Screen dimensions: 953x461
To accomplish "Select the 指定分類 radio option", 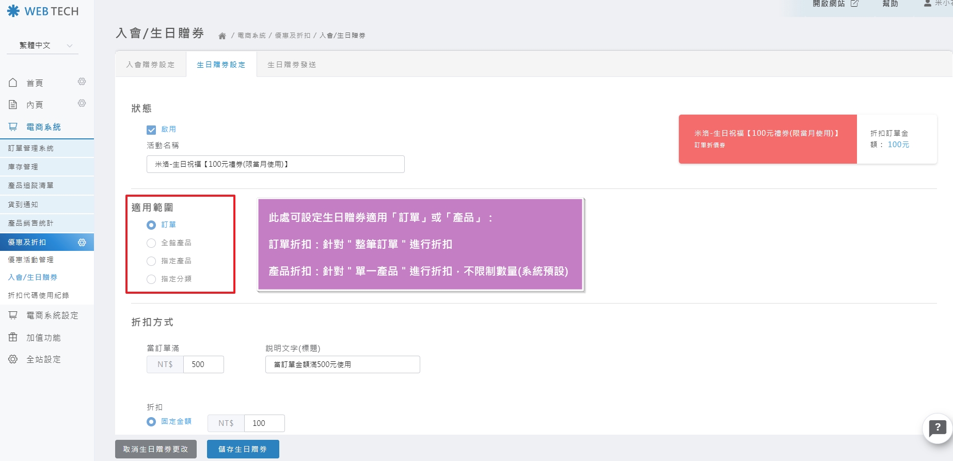I will [x=151, y=279].
